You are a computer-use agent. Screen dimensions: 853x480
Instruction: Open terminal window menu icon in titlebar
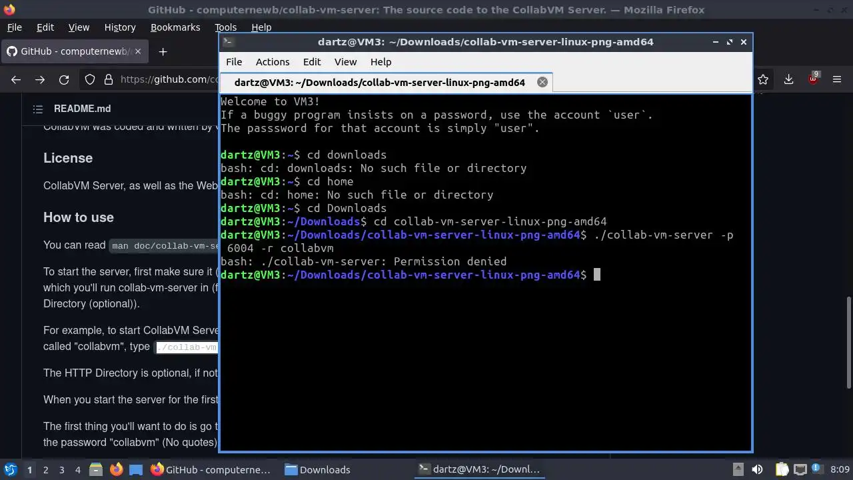click(227, 41)
